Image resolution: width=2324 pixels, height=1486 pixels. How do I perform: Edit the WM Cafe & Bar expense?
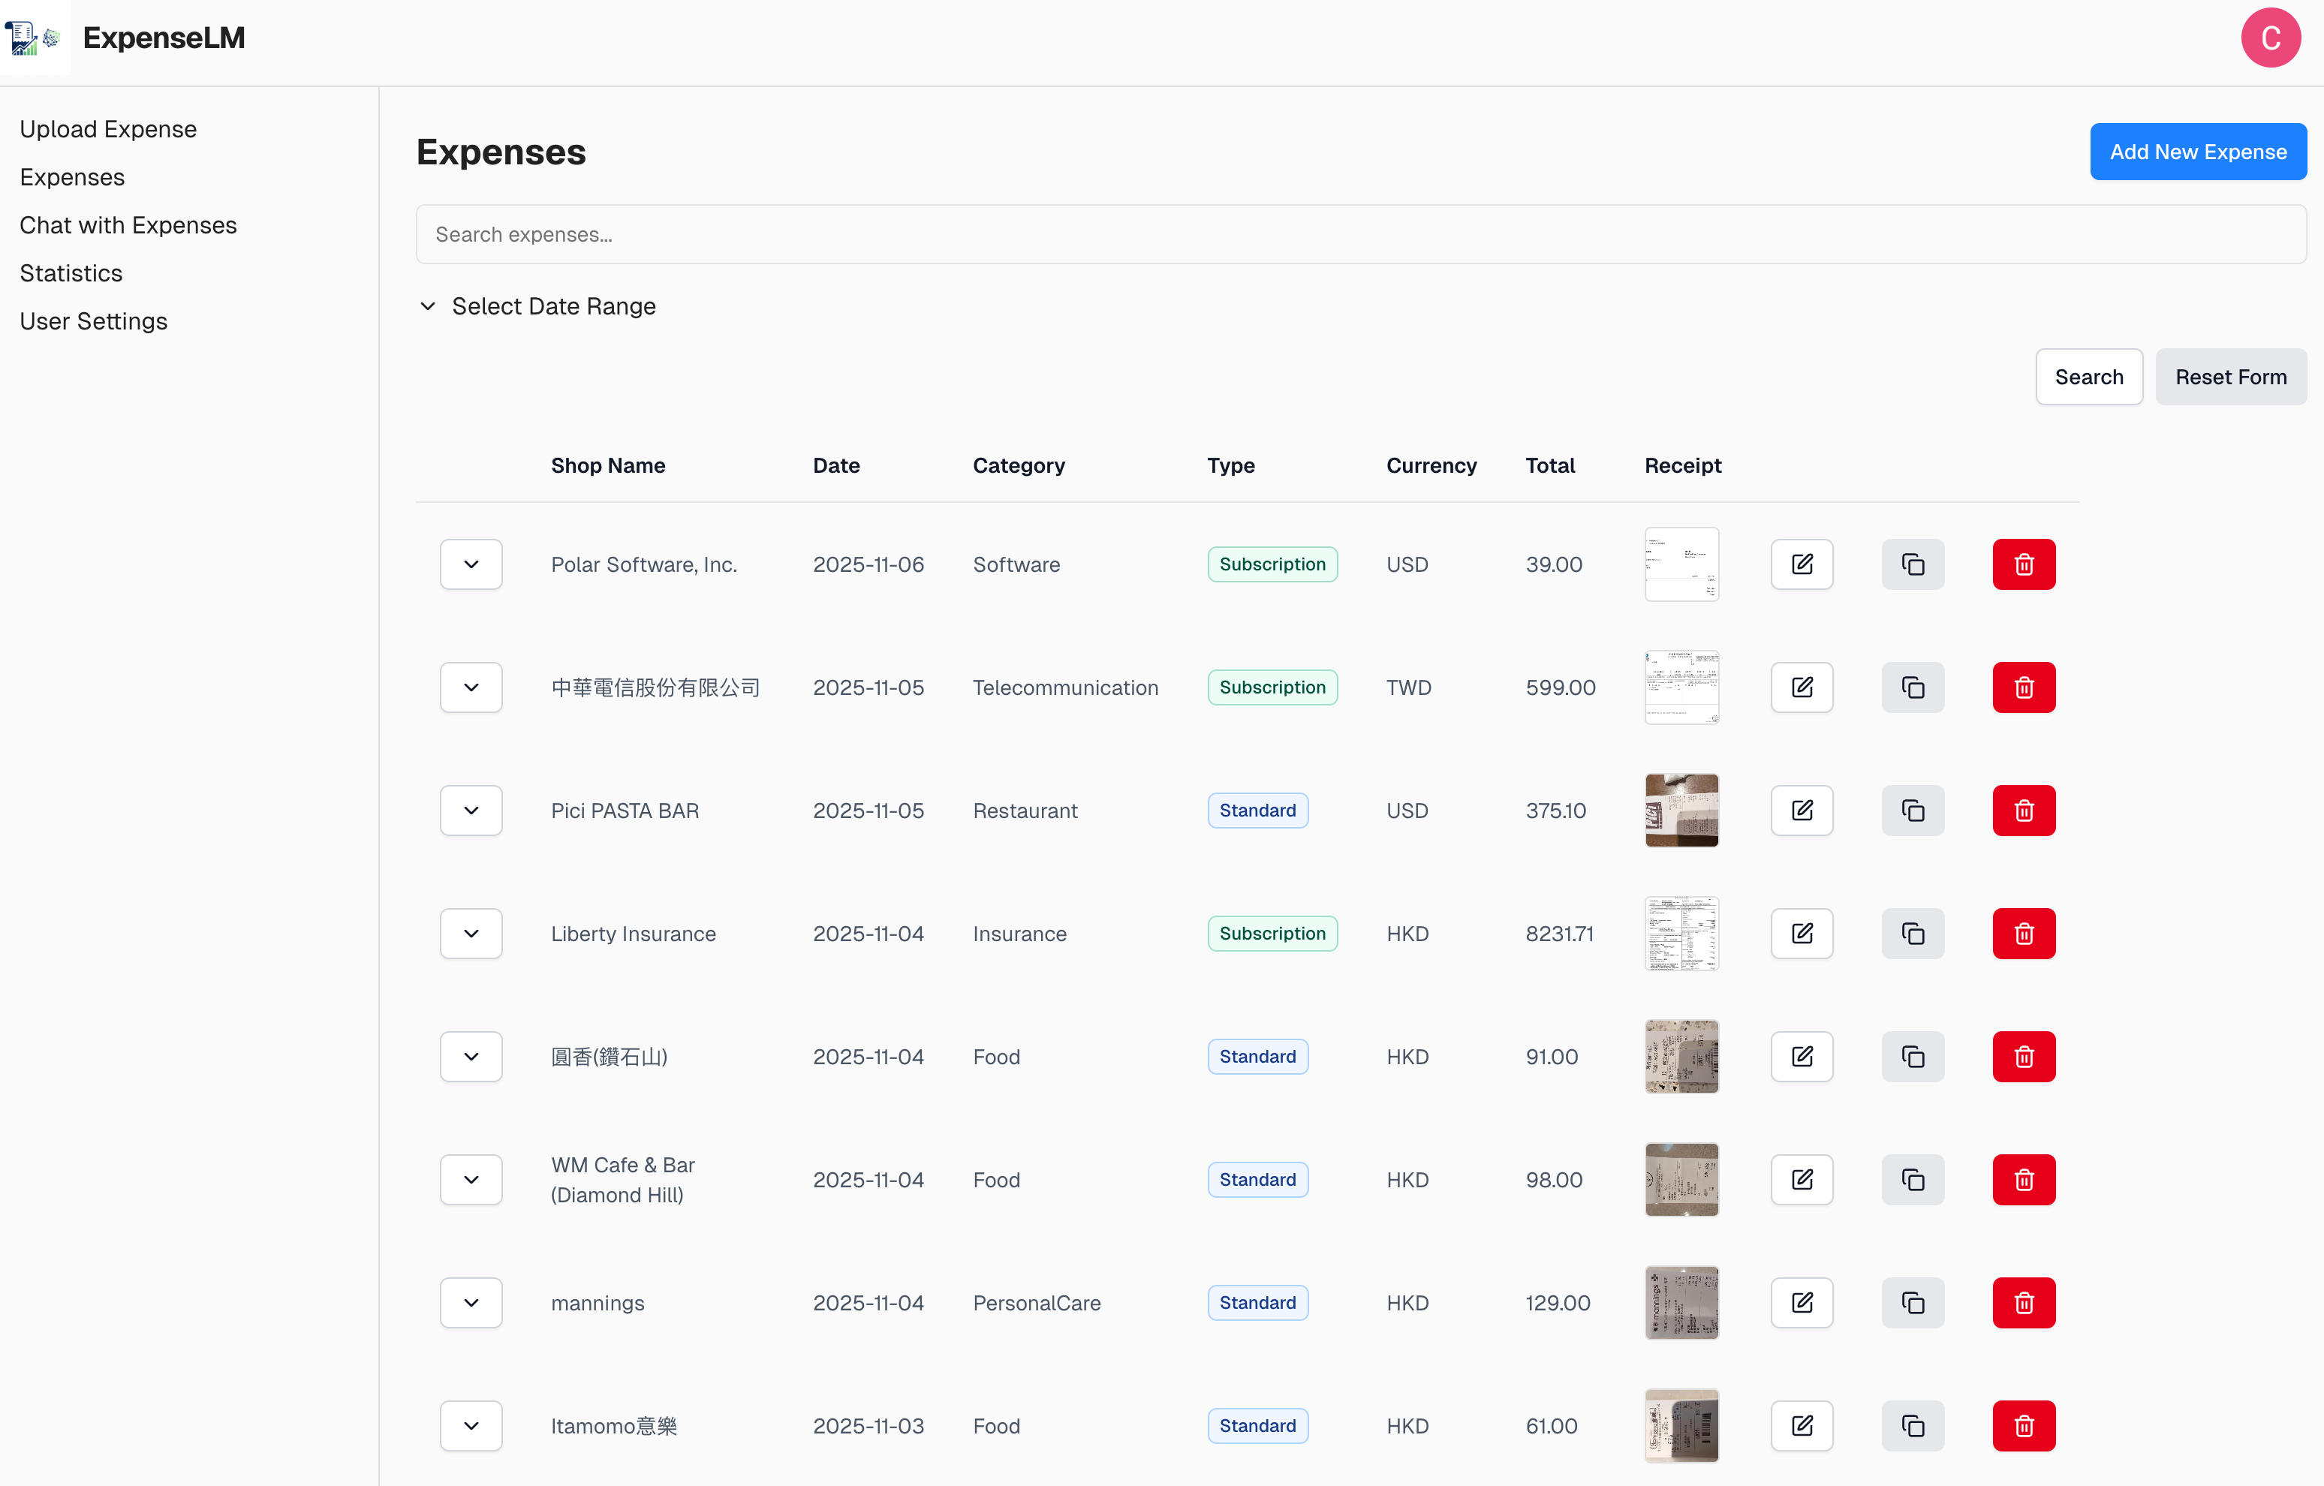tap(1802, 1179)
